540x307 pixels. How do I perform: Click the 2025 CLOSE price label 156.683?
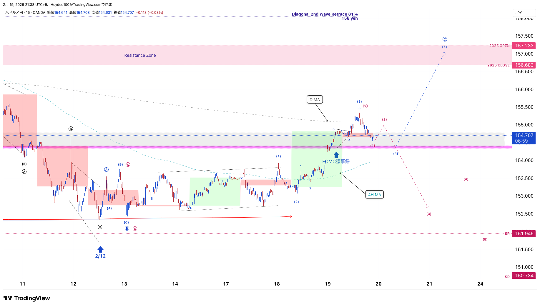524,65
